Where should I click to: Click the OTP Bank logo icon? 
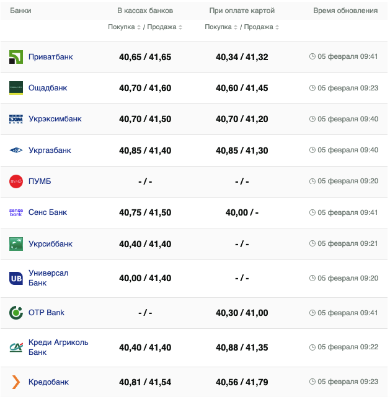point(16,313)
